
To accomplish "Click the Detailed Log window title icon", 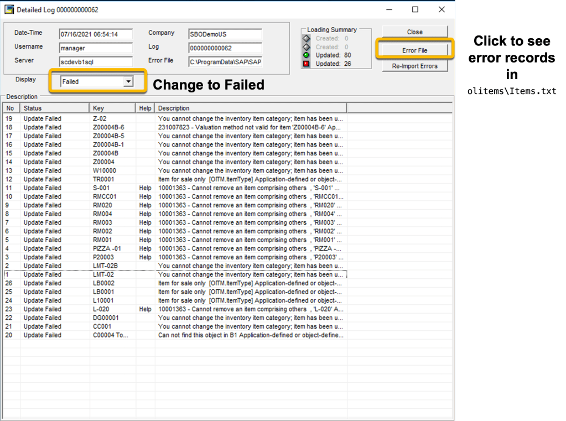I will click(9, 10).
